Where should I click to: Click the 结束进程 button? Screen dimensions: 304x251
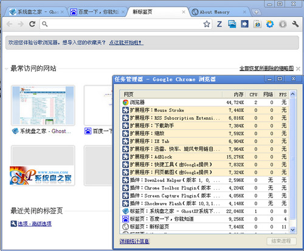[282, 241]
